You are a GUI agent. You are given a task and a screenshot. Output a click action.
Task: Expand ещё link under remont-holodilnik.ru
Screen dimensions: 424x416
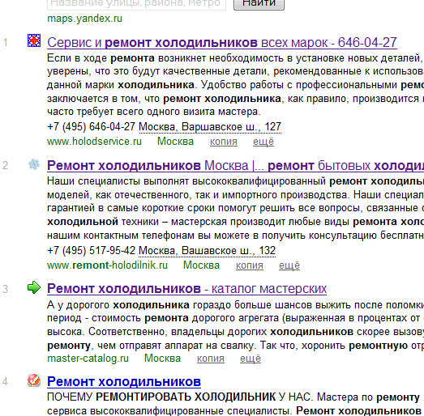(289, 265)
